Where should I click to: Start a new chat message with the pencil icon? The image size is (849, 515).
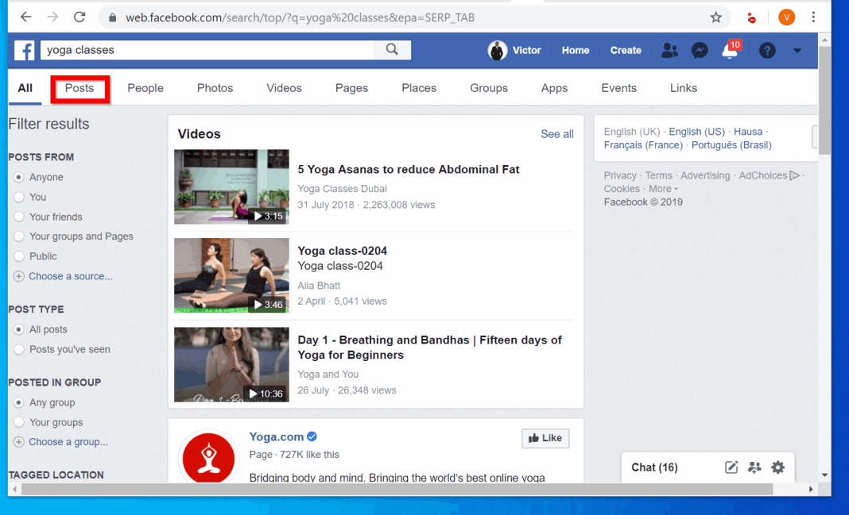pyautogui.click(x=731, y=467)
